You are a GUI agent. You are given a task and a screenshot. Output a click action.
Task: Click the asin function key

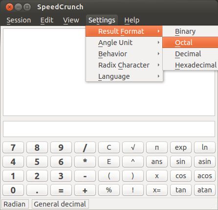(x=205, y=162)
